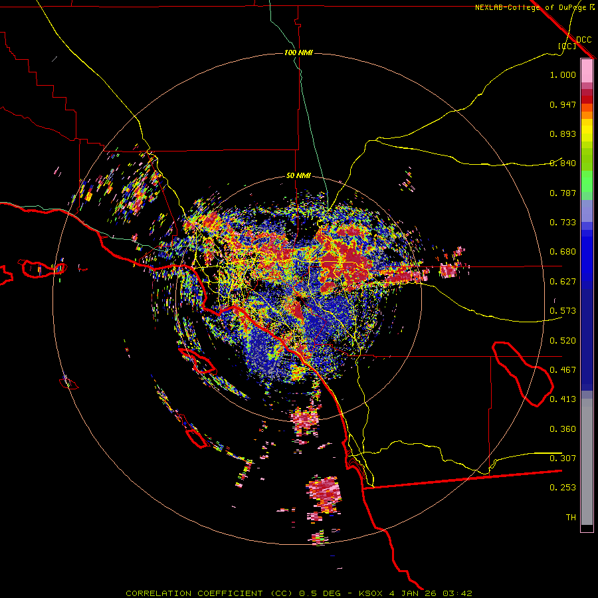Click the gray band at the bottom of the color bar
598x598 pixels.
click(x=587, y=462)
